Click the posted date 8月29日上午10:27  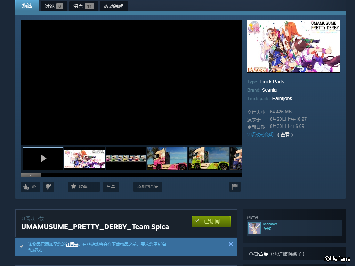click(x=288, y=119)
